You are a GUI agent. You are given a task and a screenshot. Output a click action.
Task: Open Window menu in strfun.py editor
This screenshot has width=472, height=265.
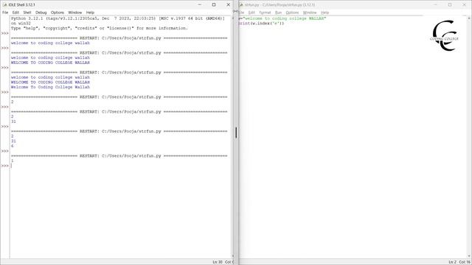[x=310, y=13]
